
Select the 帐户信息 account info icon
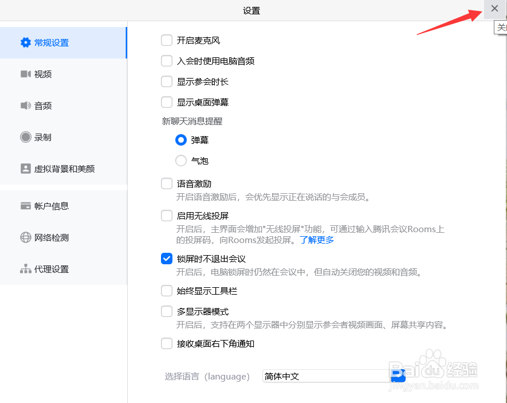click(x=46, y=206)
